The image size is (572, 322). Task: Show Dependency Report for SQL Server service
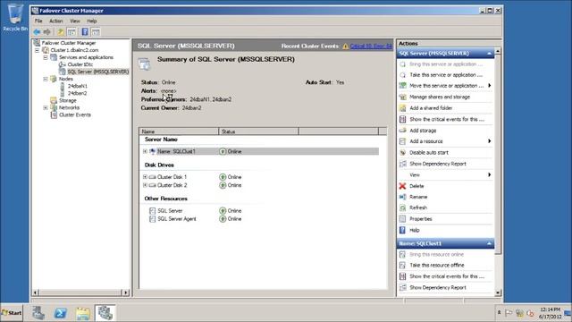tap(438, 164)
